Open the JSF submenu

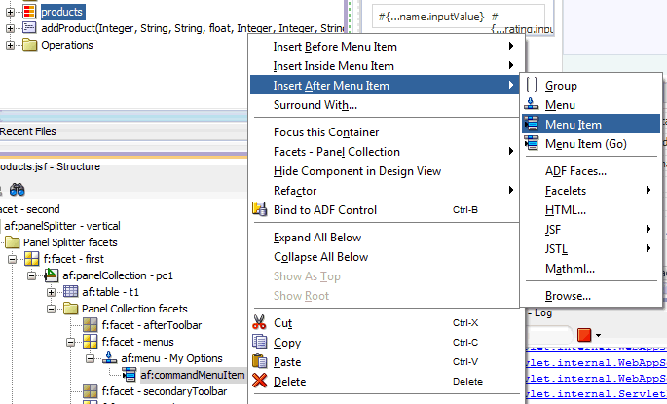tap(591, 229)
